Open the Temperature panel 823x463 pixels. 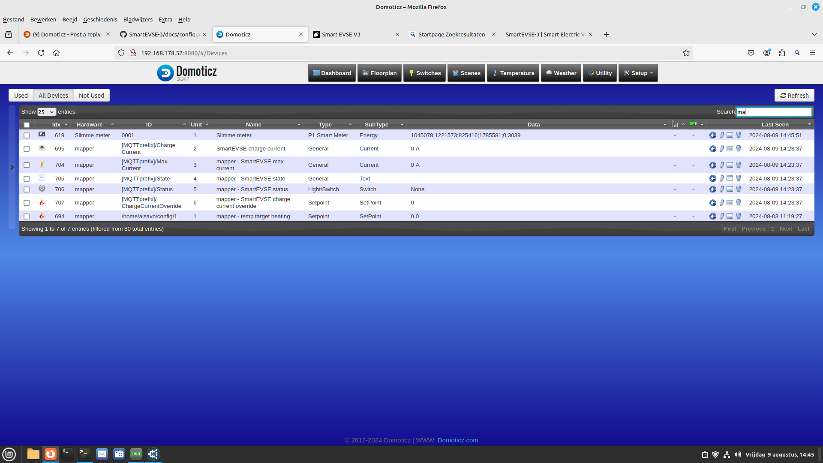(x=514, y=72)
